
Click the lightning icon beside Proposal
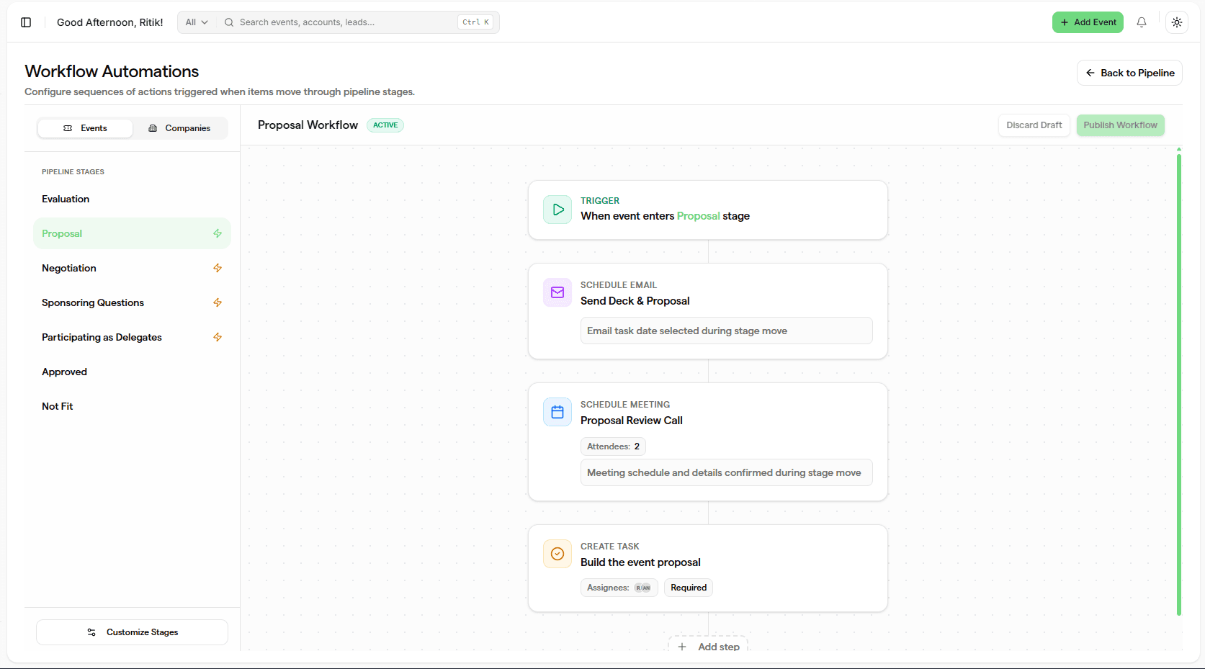point(218,233)
